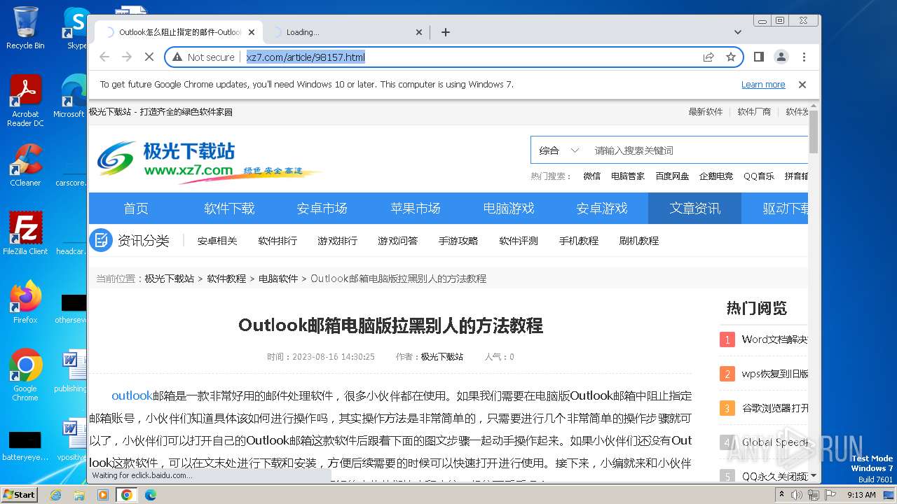The width and height of the screenshot is (897, 504).
Task: Open 文章资讯 navigation menu item
Action: tap(695, 209)
